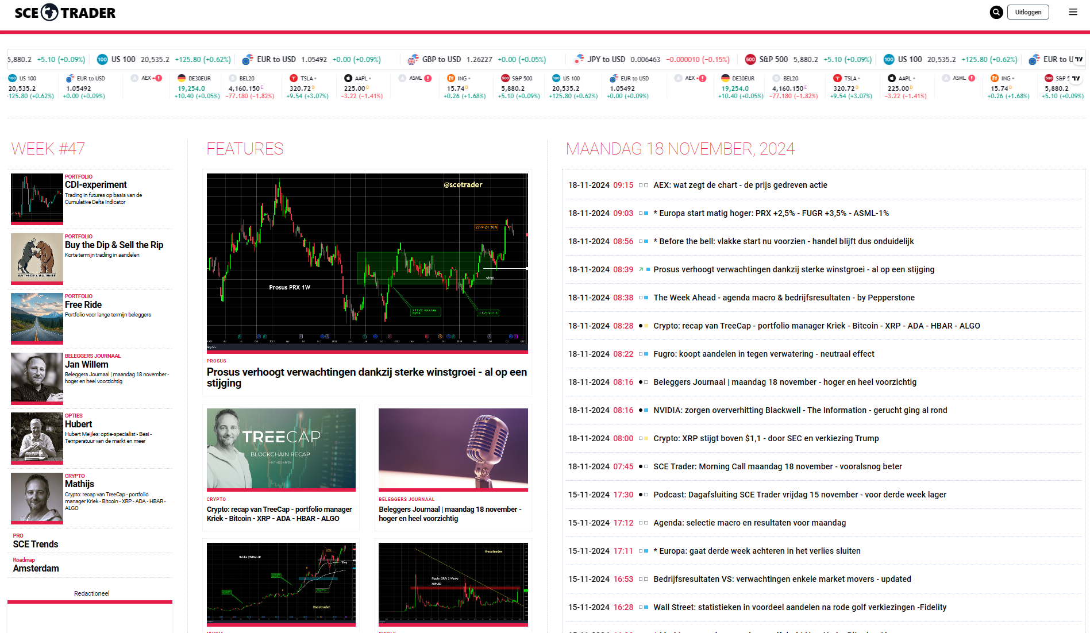Image resolution: width=1090 pixels, height=633 pixels.
Task: Click the Redactioneel tab
Action: click(x=91, y=593)
